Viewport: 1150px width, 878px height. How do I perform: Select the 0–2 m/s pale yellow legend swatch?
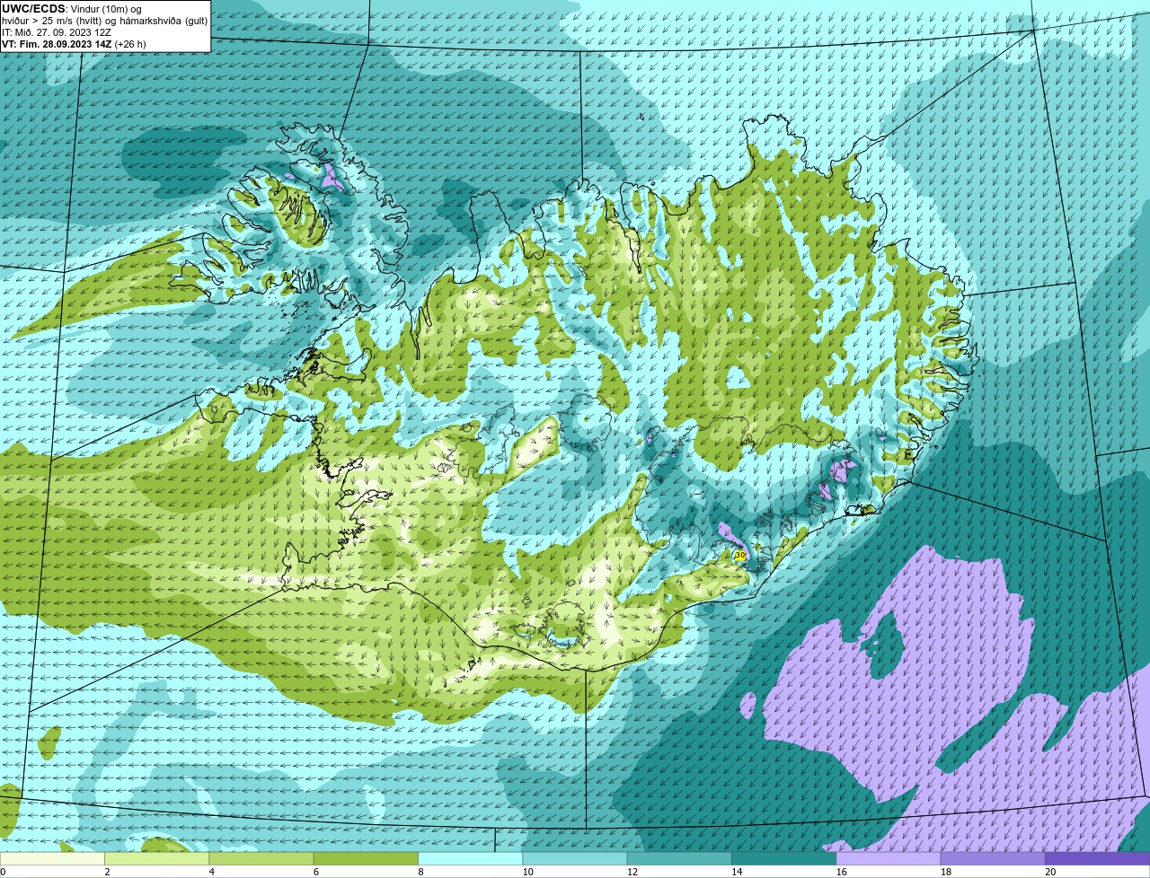click(53, 858)
